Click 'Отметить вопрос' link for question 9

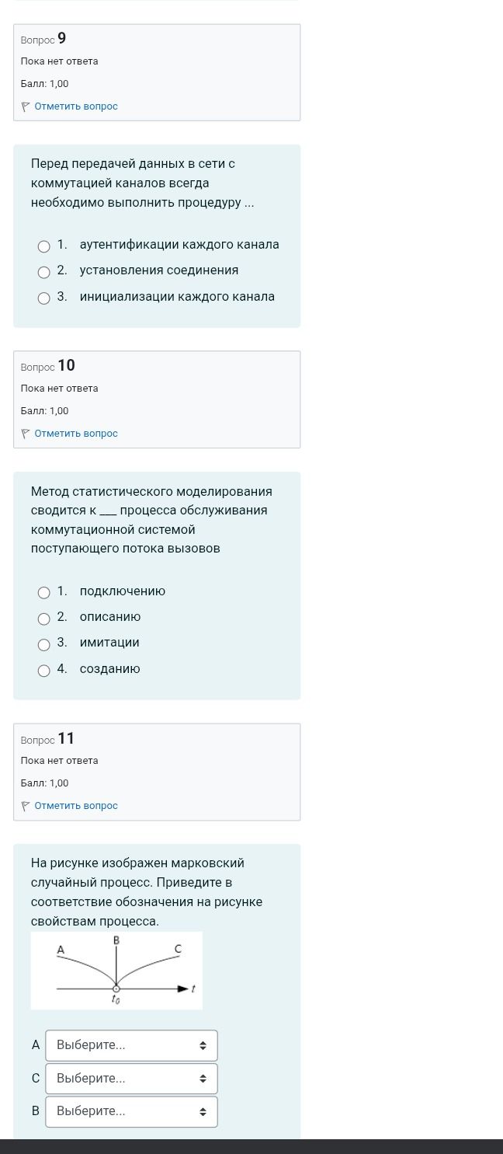pos(76,106)
